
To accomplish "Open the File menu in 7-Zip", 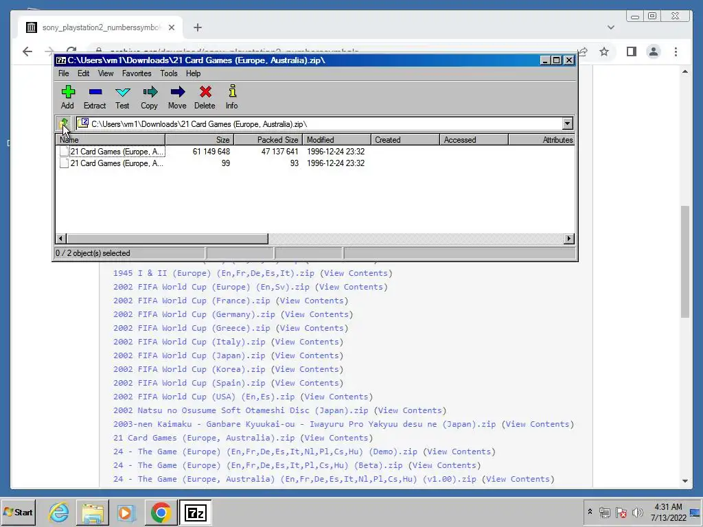I will (64, 73).
